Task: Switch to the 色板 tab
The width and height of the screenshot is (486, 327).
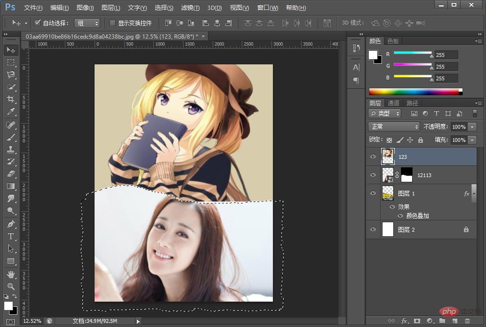Action: coord(393,41)
